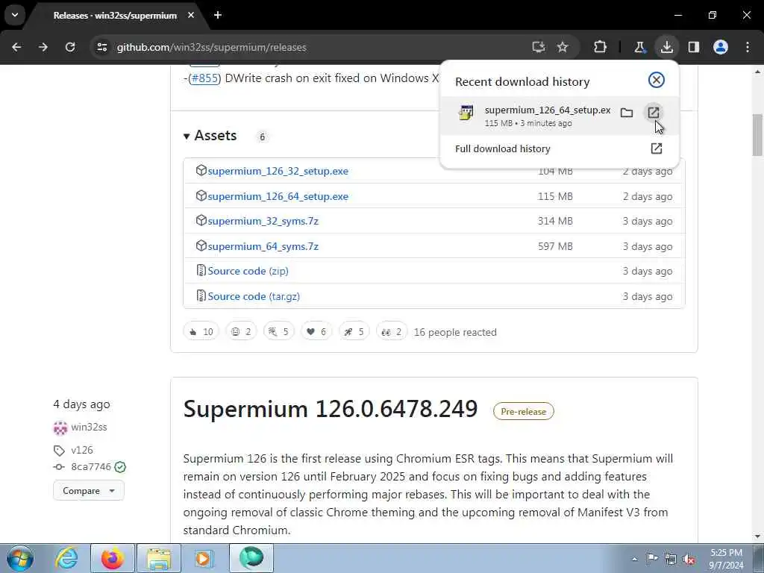
Task: Launch Firefox from taskbar
Action: (x=112, y=558)
